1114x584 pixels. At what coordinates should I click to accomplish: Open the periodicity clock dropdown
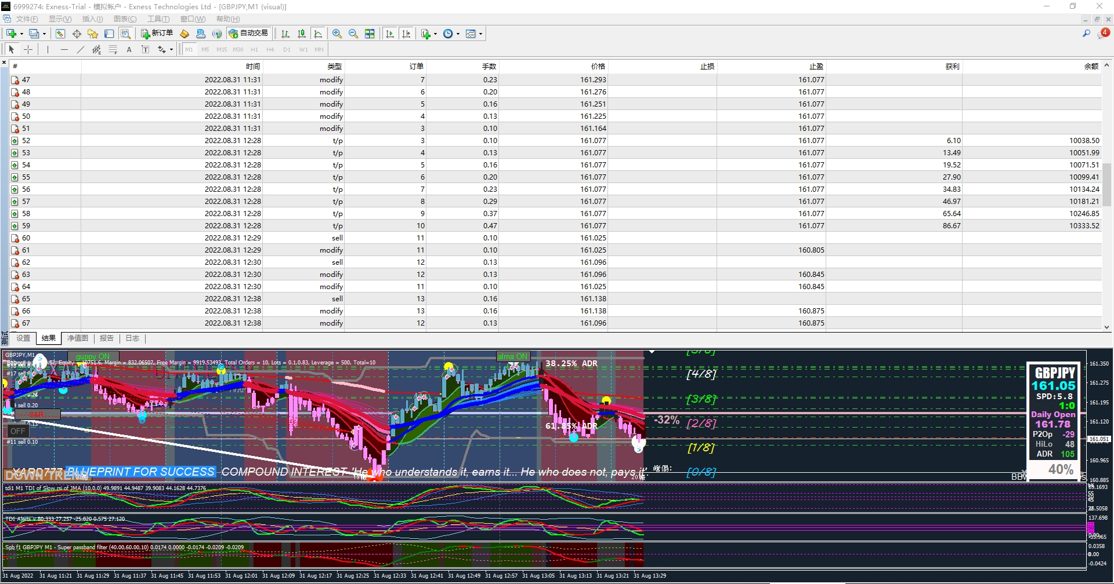pyautogui.click(x=451, y=34)
